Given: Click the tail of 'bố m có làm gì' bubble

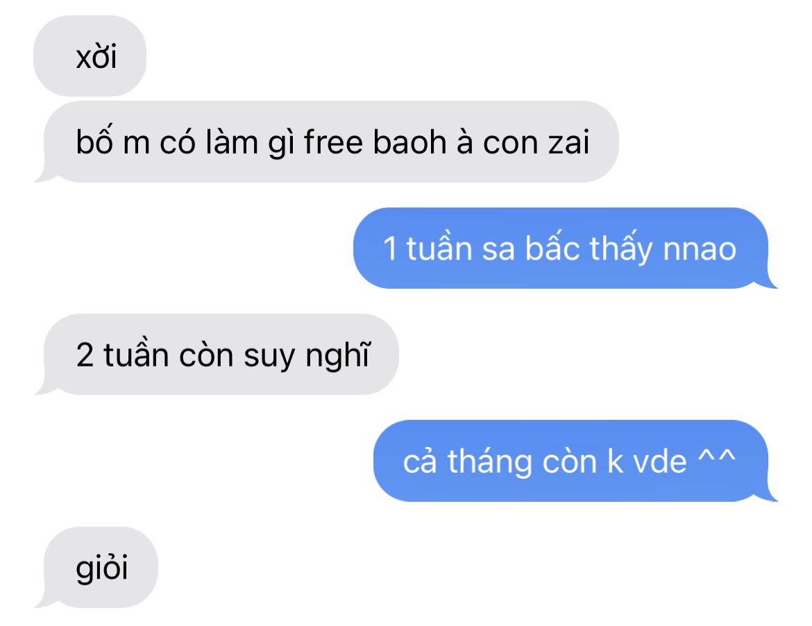Looking at the screenshot, I should [x=46, y=176].
